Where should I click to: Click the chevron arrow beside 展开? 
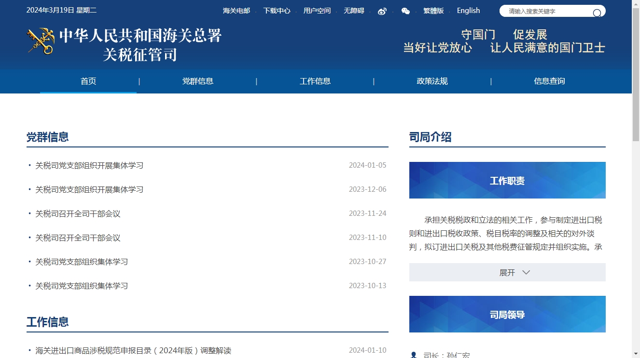pos(526,272)
